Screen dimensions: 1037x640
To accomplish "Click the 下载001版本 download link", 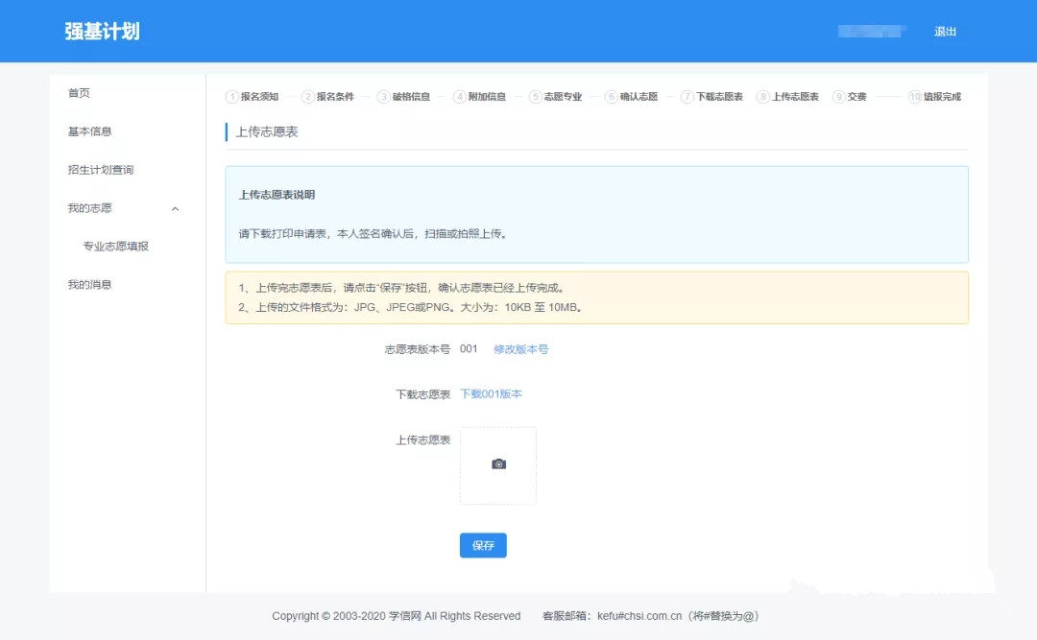I will pos(494,393).
